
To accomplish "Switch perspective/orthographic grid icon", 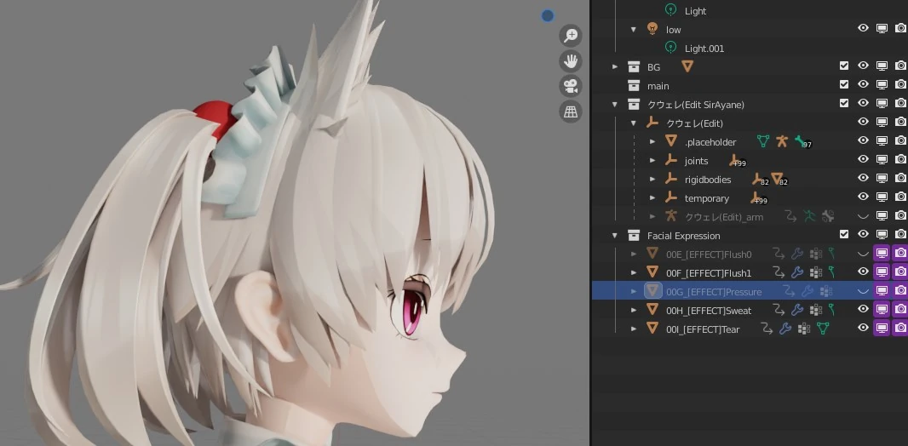I will pyautogui.click(x=571, y=111).
